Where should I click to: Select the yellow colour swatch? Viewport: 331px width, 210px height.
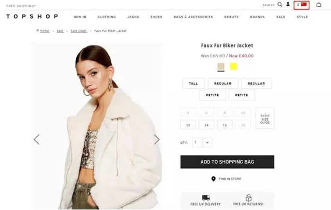tap(234, 67)
